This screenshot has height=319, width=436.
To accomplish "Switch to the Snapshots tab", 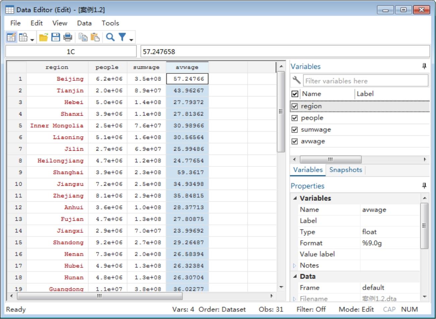I will click(346, 170).
